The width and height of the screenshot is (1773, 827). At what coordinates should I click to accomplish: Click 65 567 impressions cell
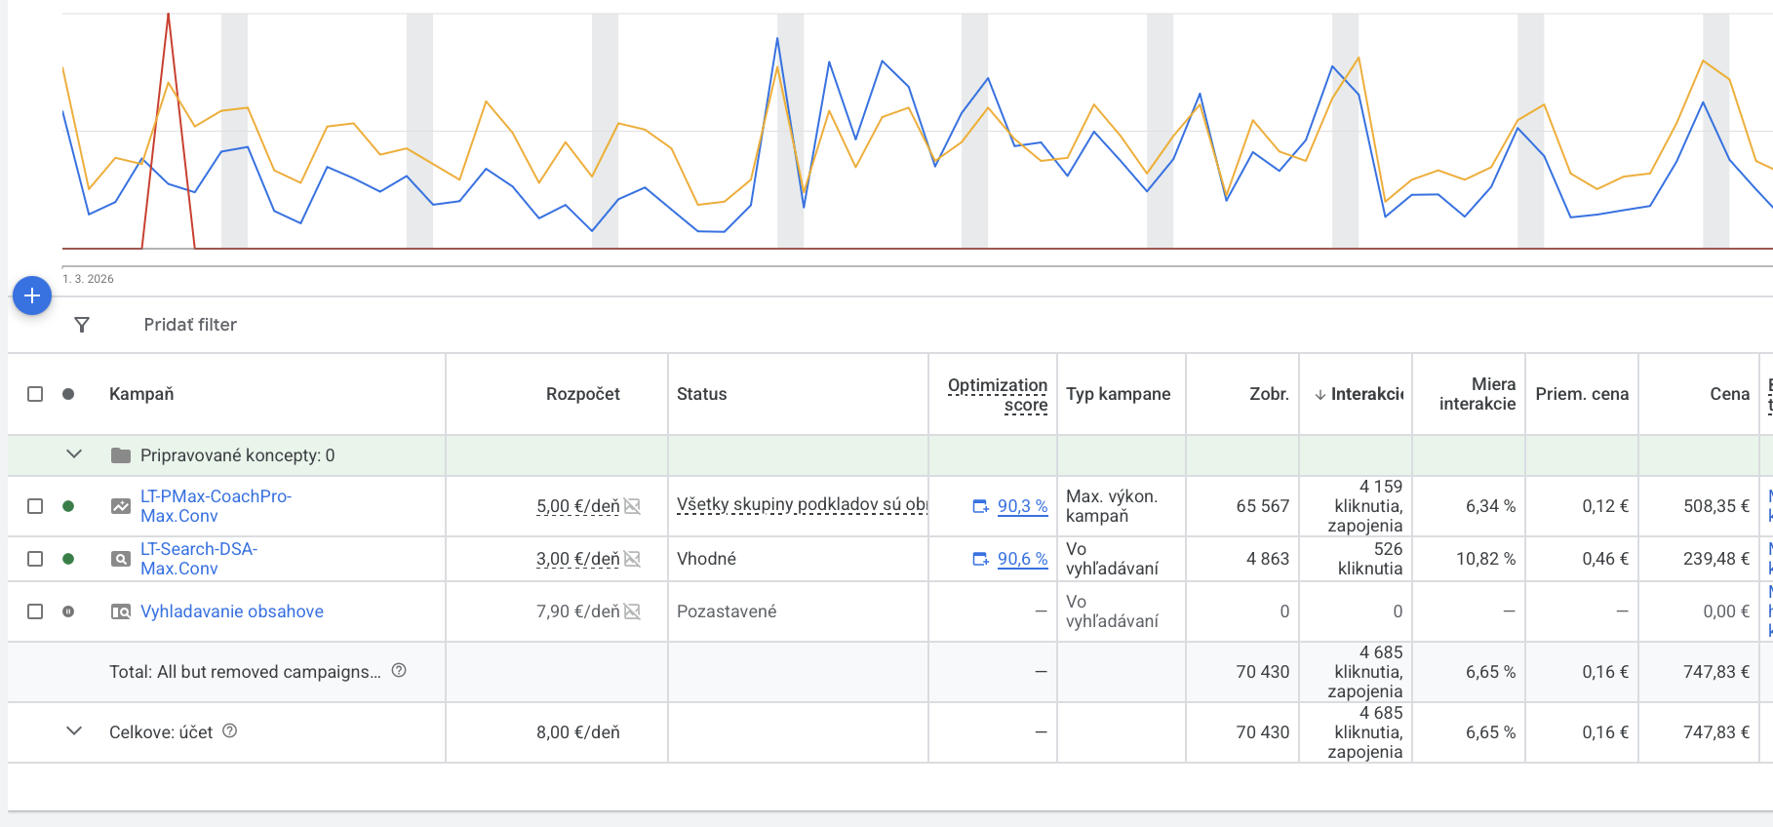coord(1262,506)
